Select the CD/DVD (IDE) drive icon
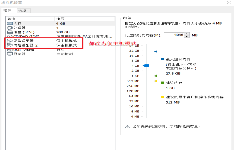 [x=10, y=36]
